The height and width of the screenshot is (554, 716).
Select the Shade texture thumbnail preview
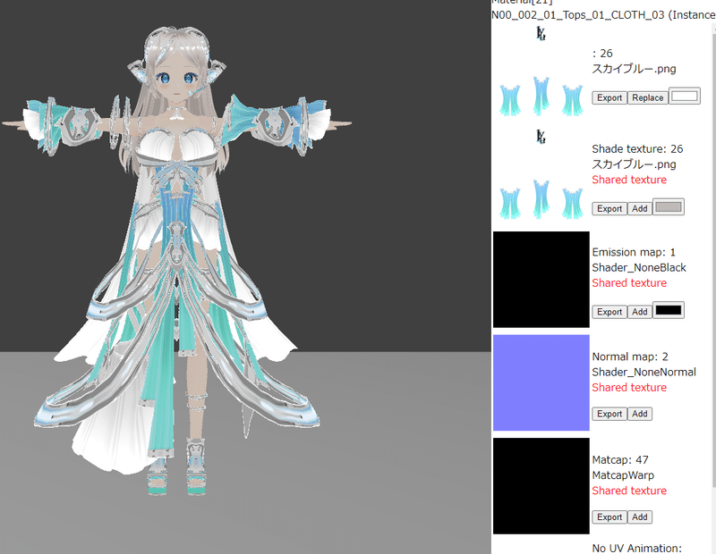click(541, 175)
